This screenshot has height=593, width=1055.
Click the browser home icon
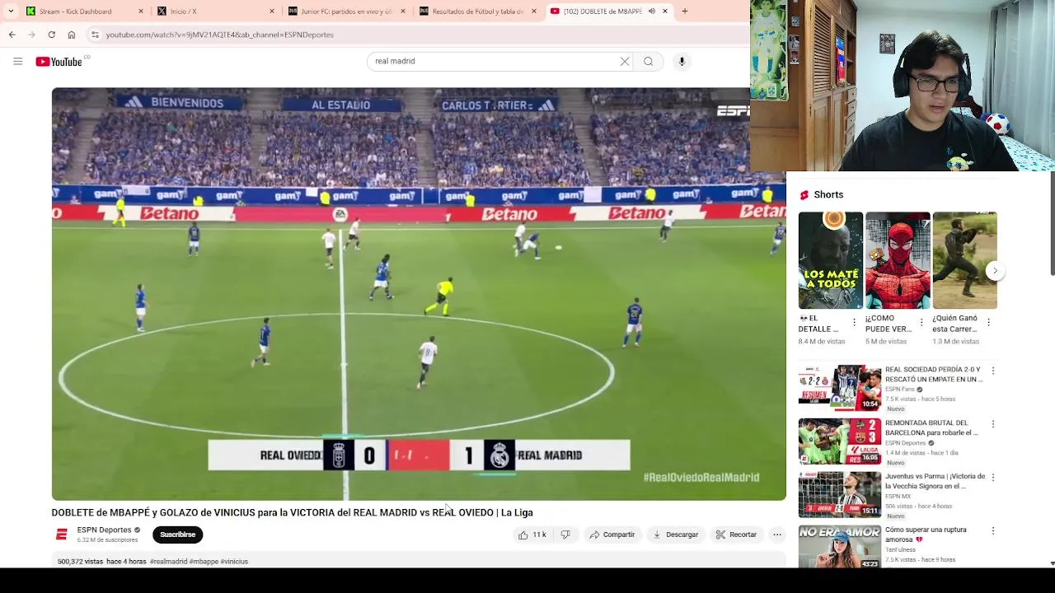[x=72, y=35]
